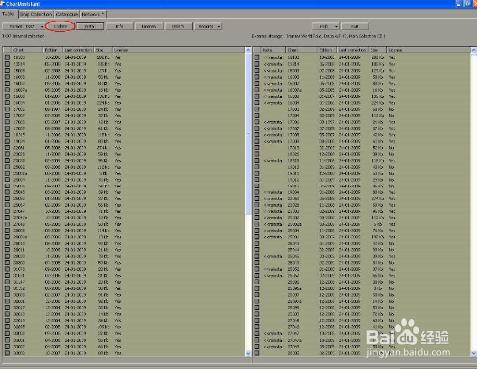477x369 pixels.
Task: Click reinstall note for external chart 27047a
Action: pyautogui.click(x=273, y=340)
